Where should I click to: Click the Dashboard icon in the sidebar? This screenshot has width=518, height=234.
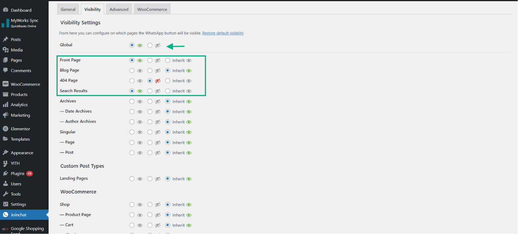[x=6, y=10]
